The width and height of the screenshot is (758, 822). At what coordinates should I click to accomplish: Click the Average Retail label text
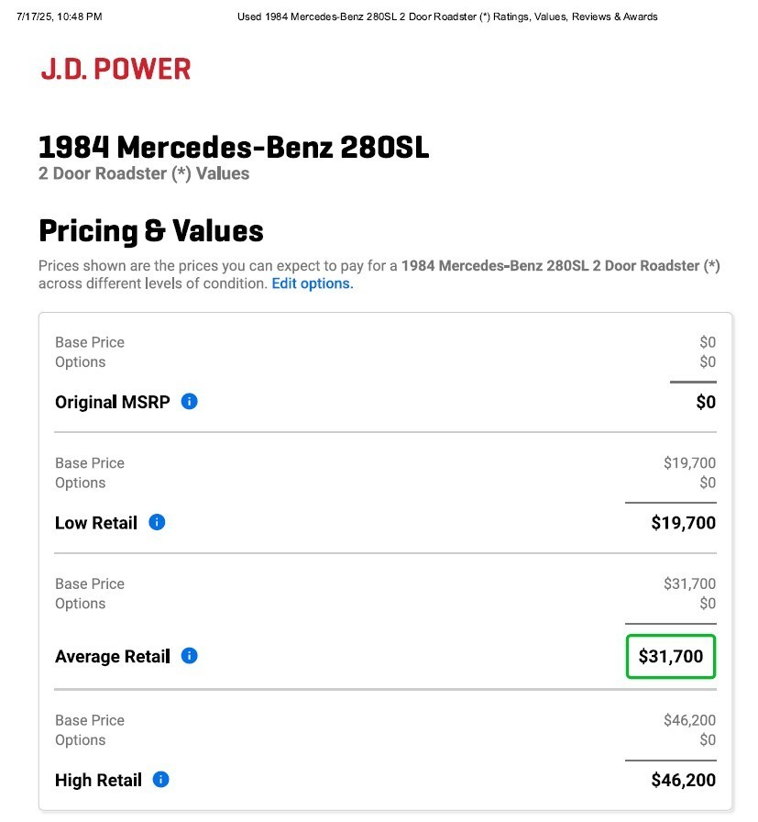pyautogui.click(x=113, y=656)
